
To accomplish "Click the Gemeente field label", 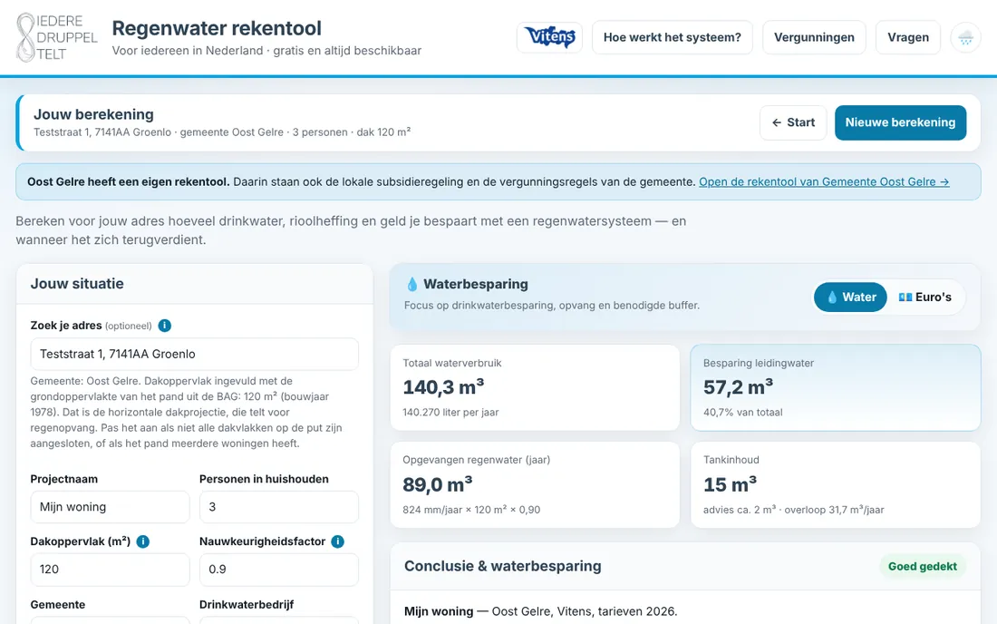I will 58,604.
